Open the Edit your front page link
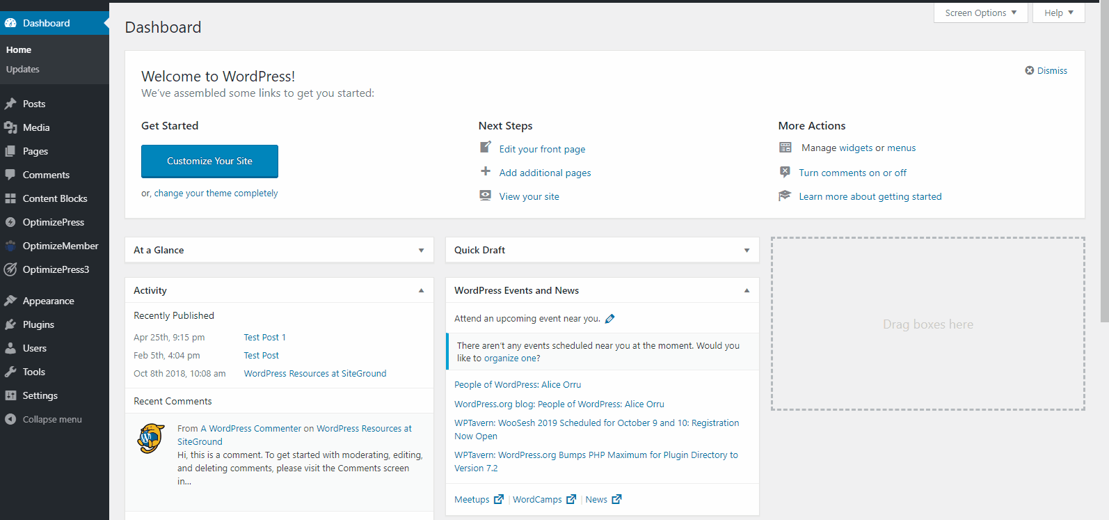The height and width of the screenshot is (520, 1109). click(542, 149)
